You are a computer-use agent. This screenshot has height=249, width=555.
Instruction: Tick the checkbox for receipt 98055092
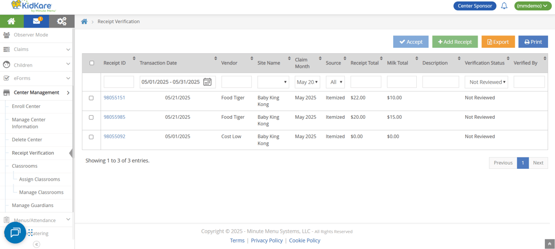(91, 137)
